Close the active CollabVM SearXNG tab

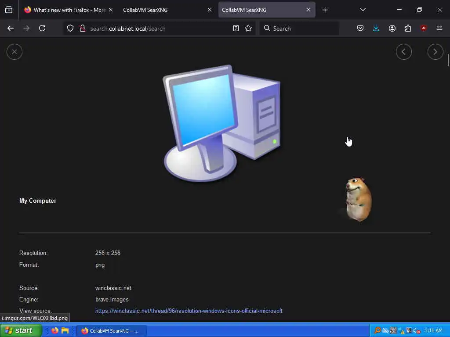click(308, 10)
